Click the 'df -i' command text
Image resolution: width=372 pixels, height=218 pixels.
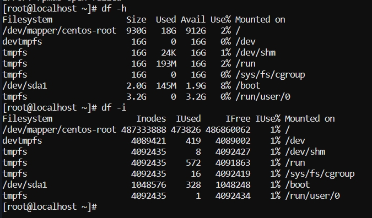[114, 108]
